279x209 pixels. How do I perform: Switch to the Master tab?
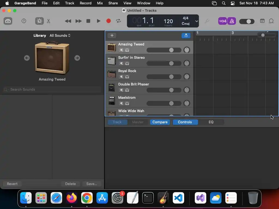138,122
